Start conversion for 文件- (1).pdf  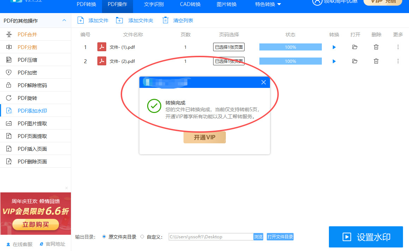click(334, 47)
